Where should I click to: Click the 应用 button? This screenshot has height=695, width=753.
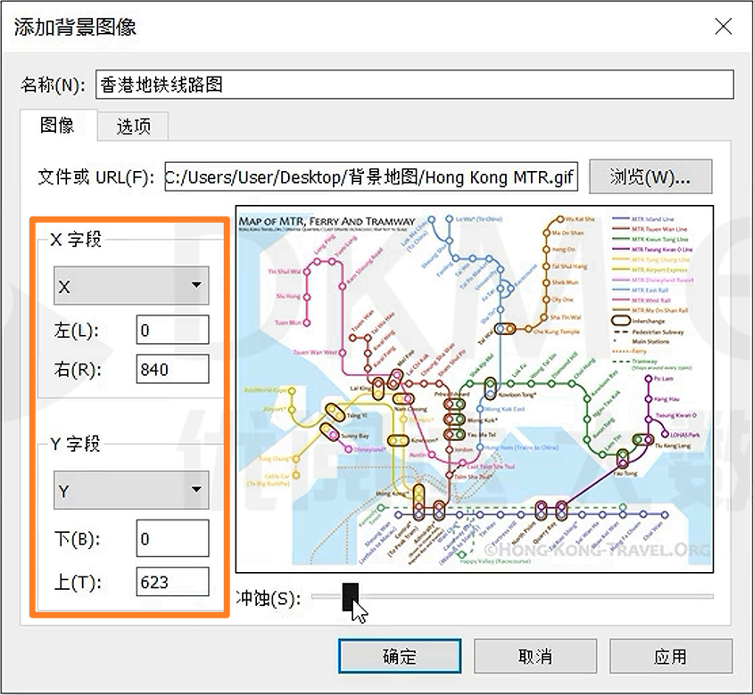(671, 656)
